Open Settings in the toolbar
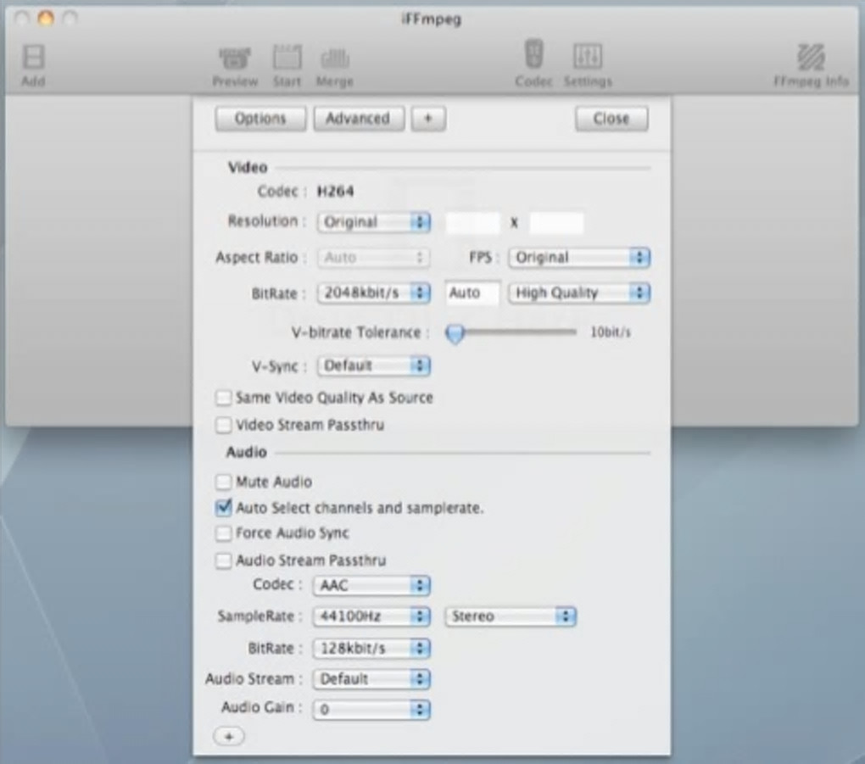865x764 pixels. (588, 65)
